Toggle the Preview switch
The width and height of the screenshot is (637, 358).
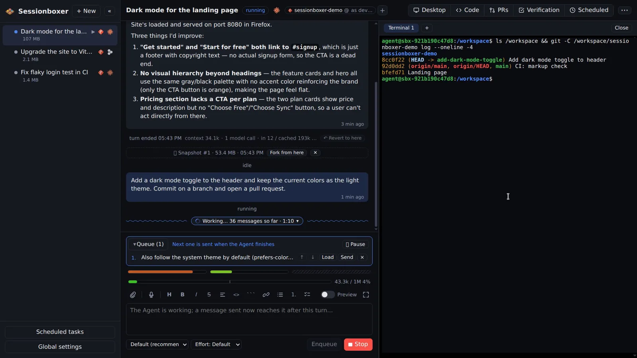[x=328, y=295]
